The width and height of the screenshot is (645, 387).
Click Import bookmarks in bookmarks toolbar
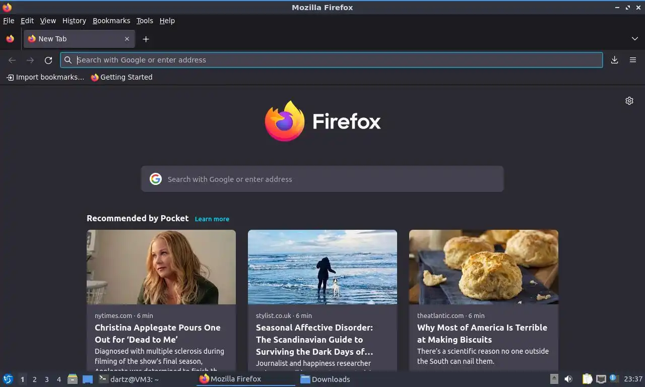point(45,77)
